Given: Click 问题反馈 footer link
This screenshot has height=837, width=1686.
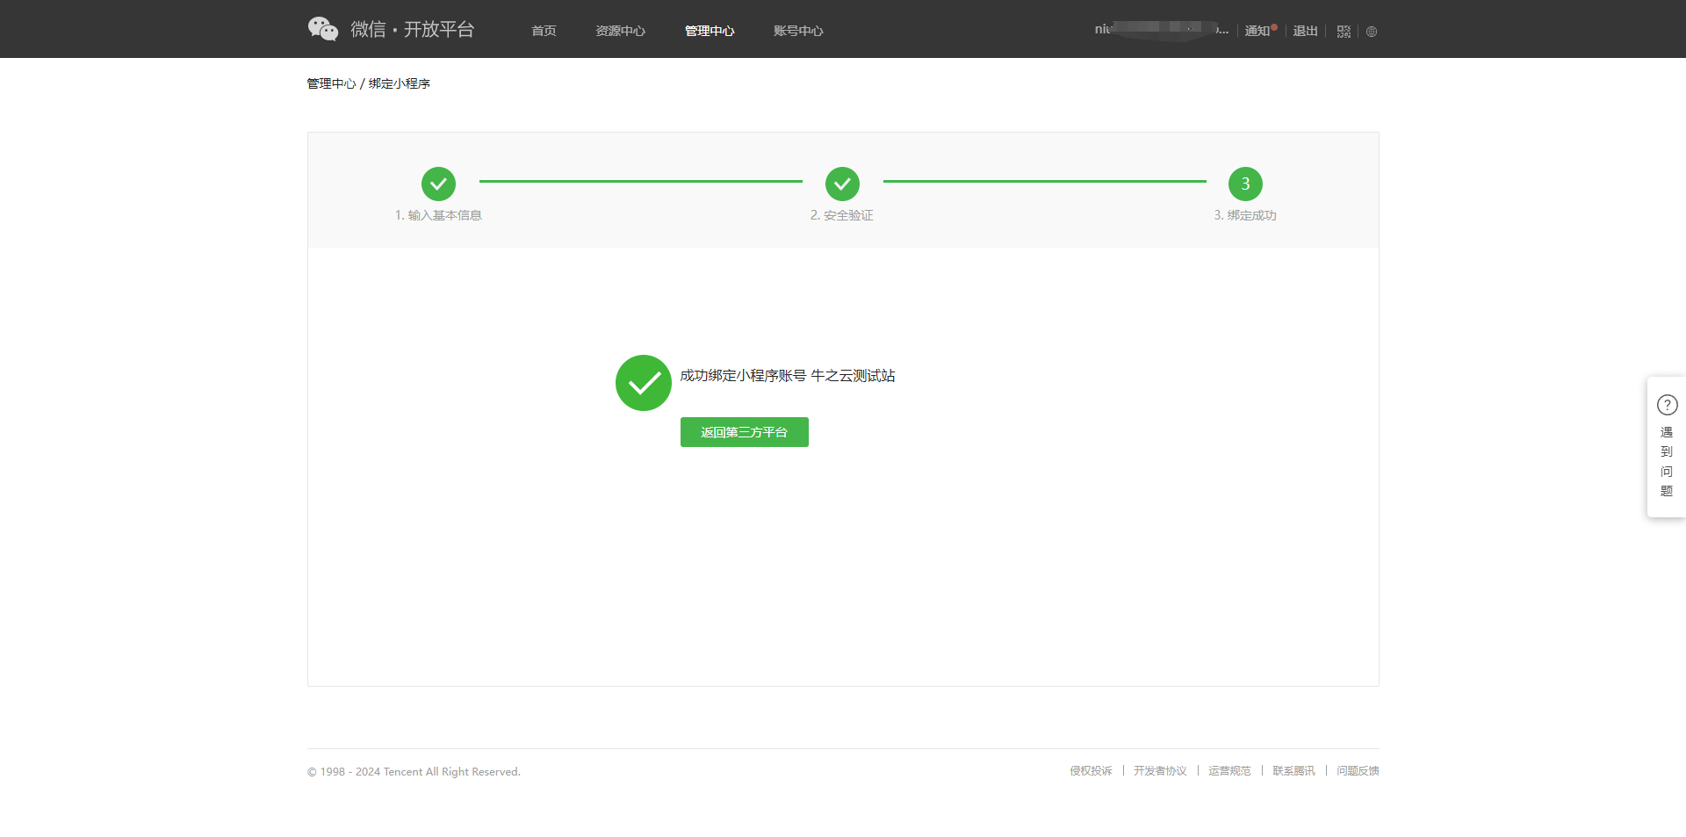Looking at the screenshot, I should pyautogui.click(x=1358, y=771).
